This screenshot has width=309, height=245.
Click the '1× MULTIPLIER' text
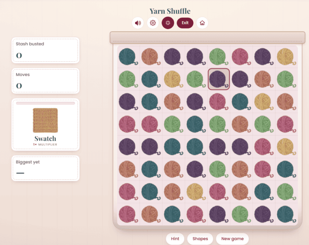pos(45,144)
